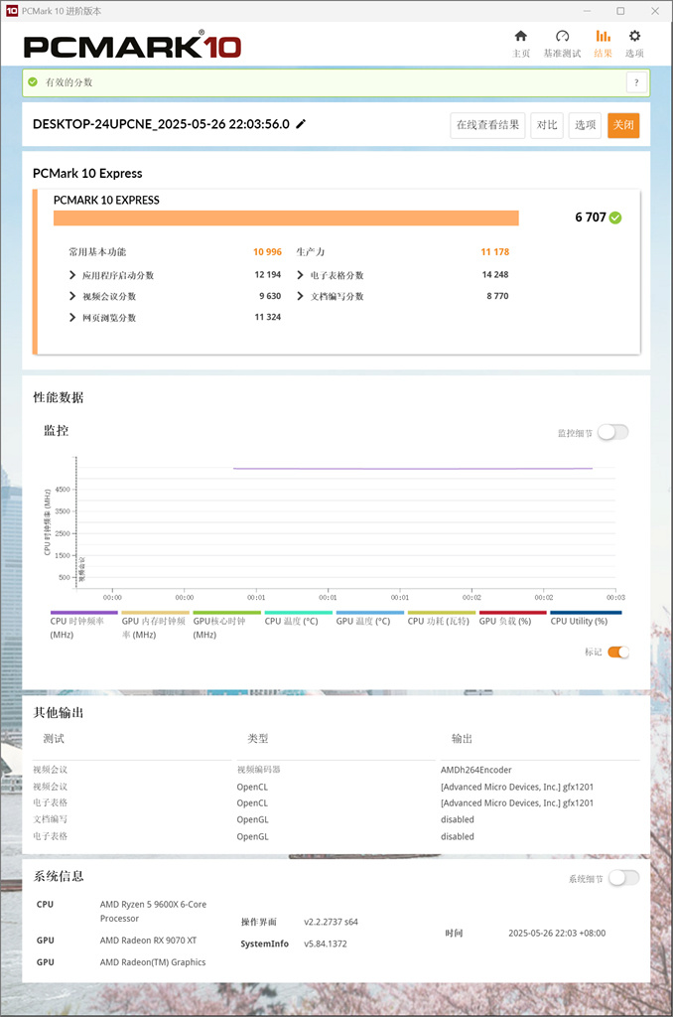Click the pencil icon to rename result

[301, 124]
